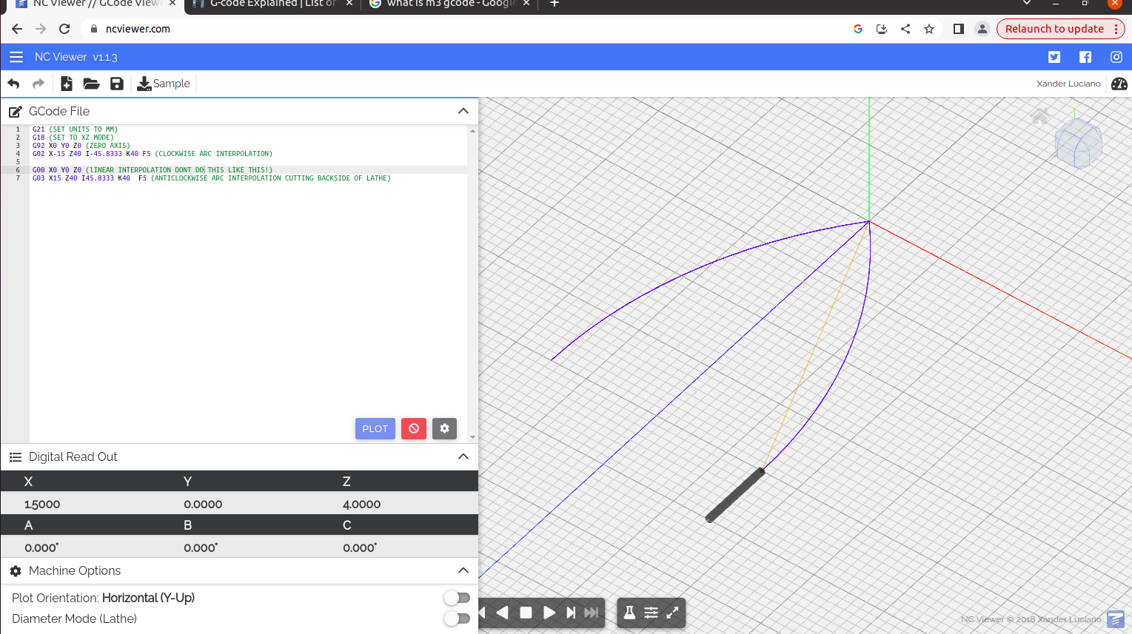Open a new browser tab
The height and width of the screenshot is (634, 1132).
click(555, 4)
